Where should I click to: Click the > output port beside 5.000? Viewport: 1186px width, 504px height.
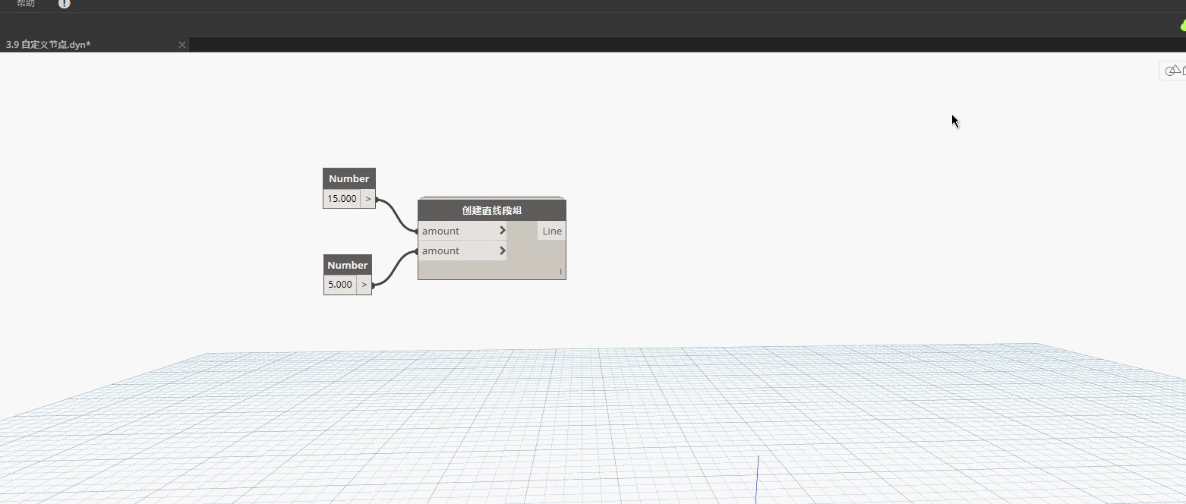click(x=364, y=285)
